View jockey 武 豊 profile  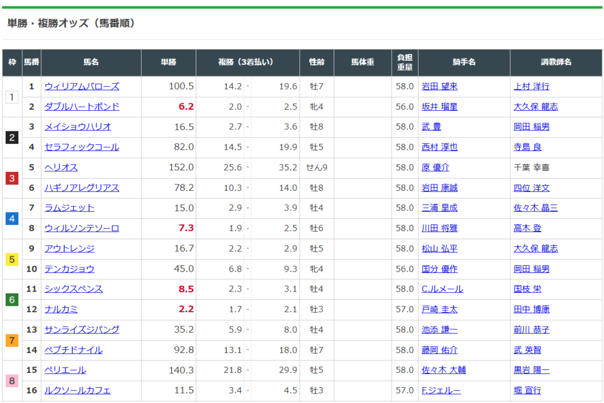point(431,127)
